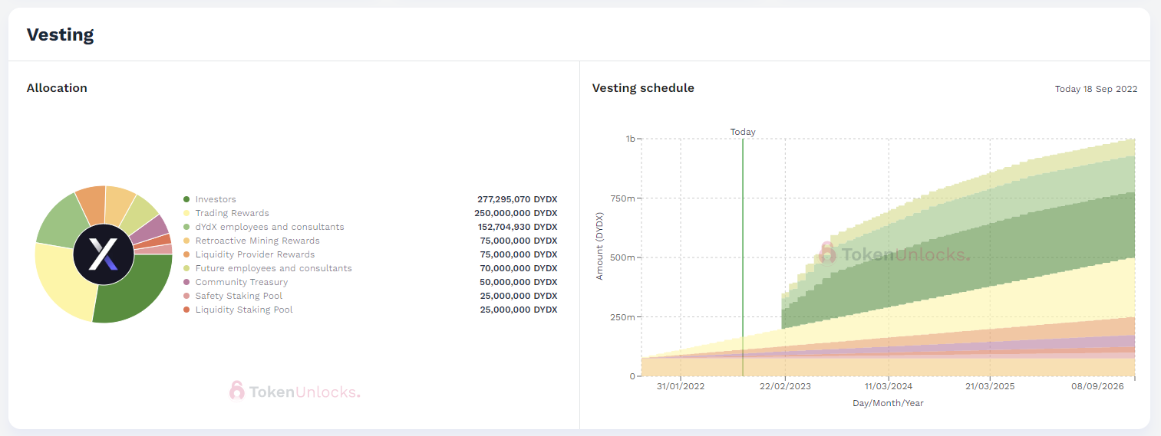
Task: Click the Allocation heading
Action: pos(57,88)
